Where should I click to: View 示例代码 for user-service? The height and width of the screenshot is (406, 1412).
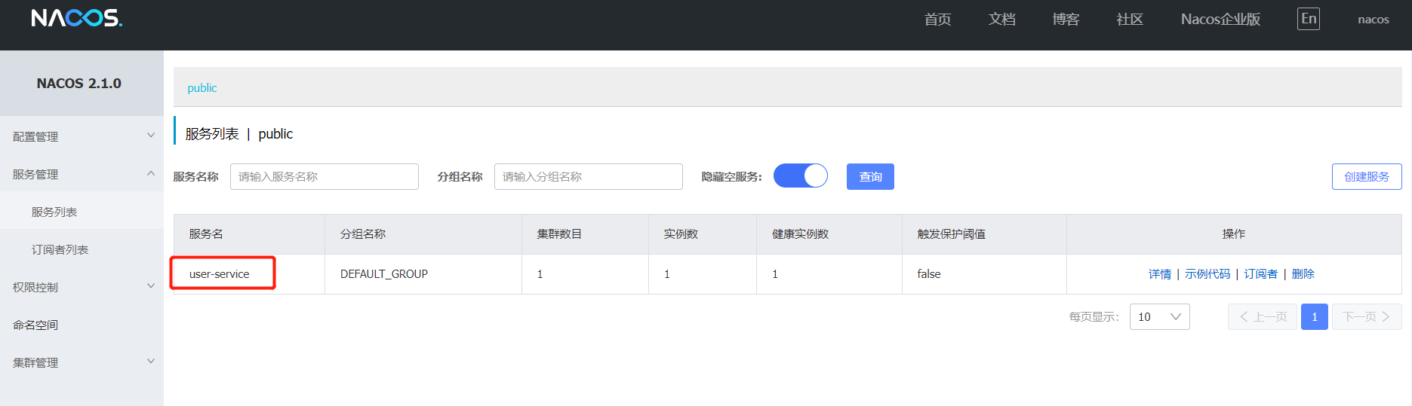[1207, 274]
